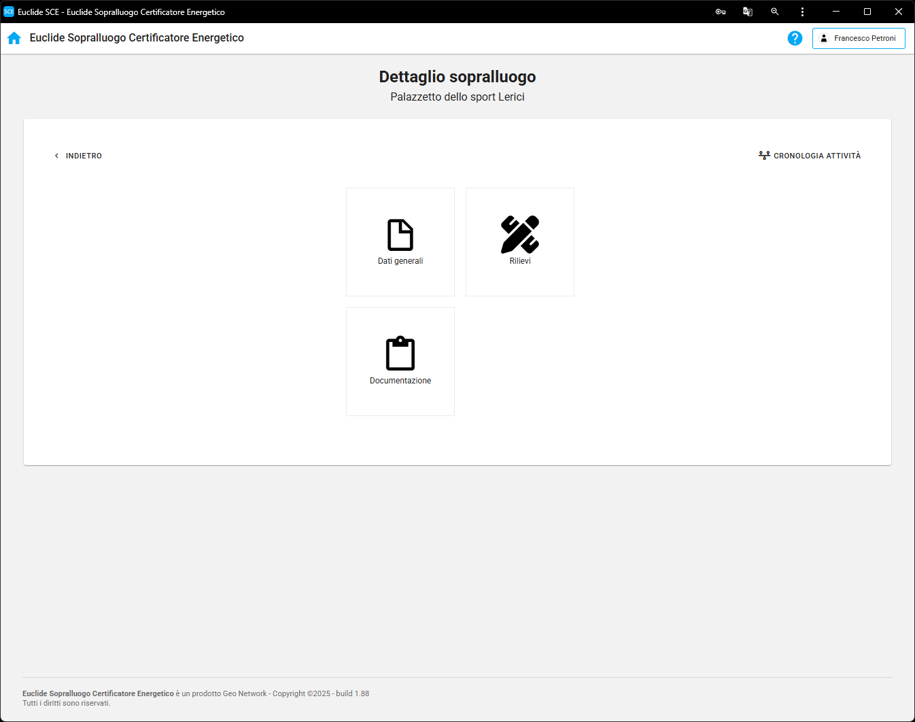Viewport: 915px width, 722px height.
Task: Minimize the Euclide SCE window
Action: (x=836, y=12)
